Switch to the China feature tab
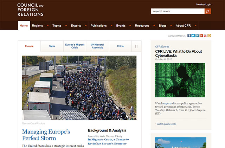Viewport: 225px width, 148px height. click(120, 46)
